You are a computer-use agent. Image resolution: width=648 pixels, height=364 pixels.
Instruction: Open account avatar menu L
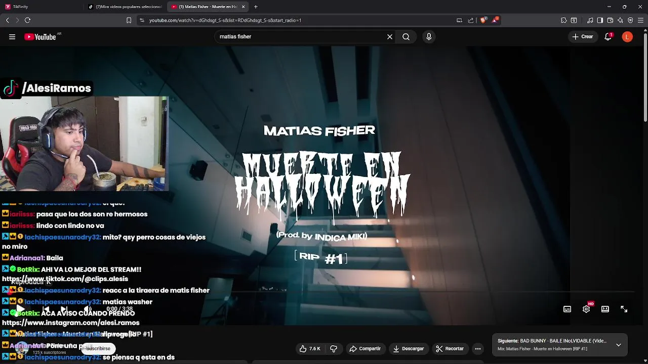coord(627,37)
